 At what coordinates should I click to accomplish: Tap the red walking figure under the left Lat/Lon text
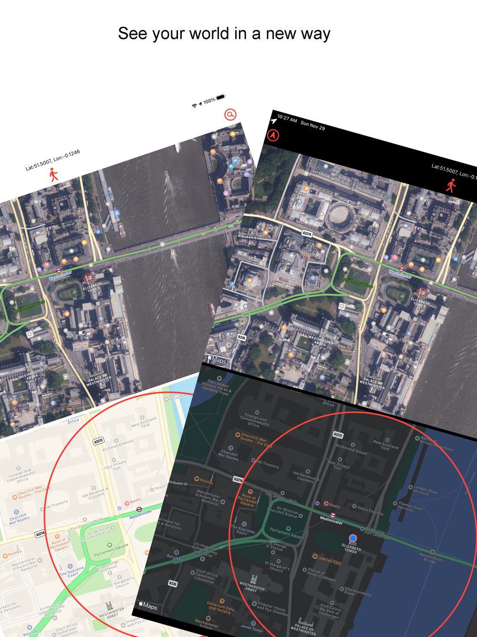click(x=53, y=175)
